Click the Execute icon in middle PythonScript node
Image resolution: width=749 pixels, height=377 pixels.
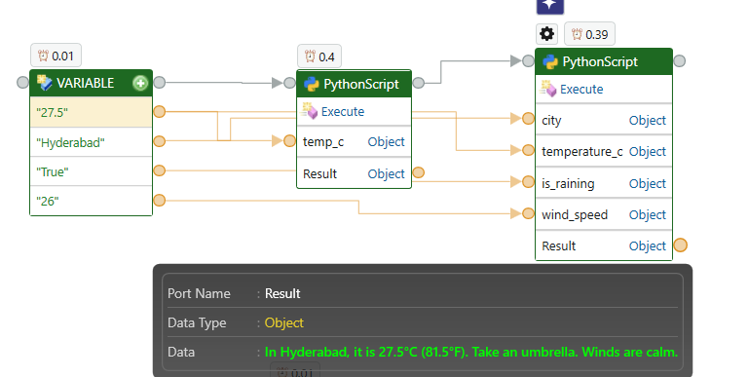coord(310,111)
